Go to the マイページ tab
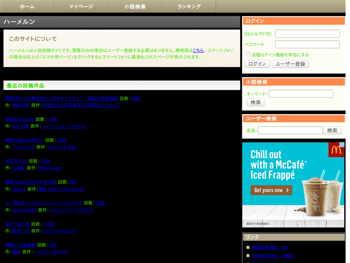This screenshot has width=350, height=263. click(81, 7)
